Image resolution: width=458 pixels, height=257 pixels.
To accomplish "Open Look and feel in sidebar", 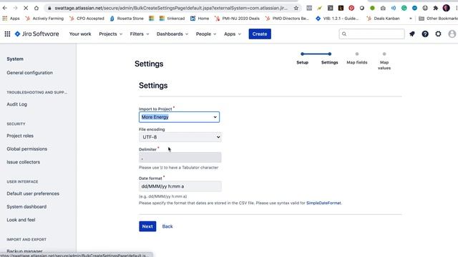I will 21,220.
